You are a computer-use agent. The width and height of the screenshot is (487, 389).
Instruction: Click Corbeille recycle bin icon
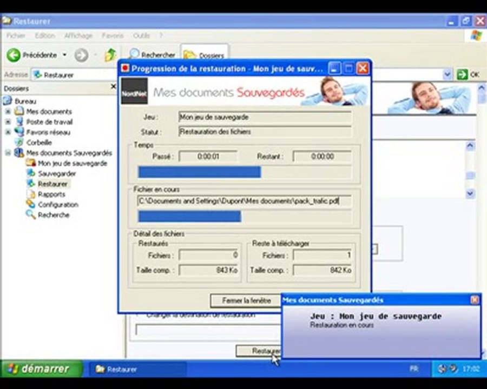(19, 143)
